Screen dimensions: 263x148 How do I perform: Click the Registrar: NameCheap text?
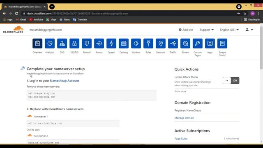[x=188, y=111]
